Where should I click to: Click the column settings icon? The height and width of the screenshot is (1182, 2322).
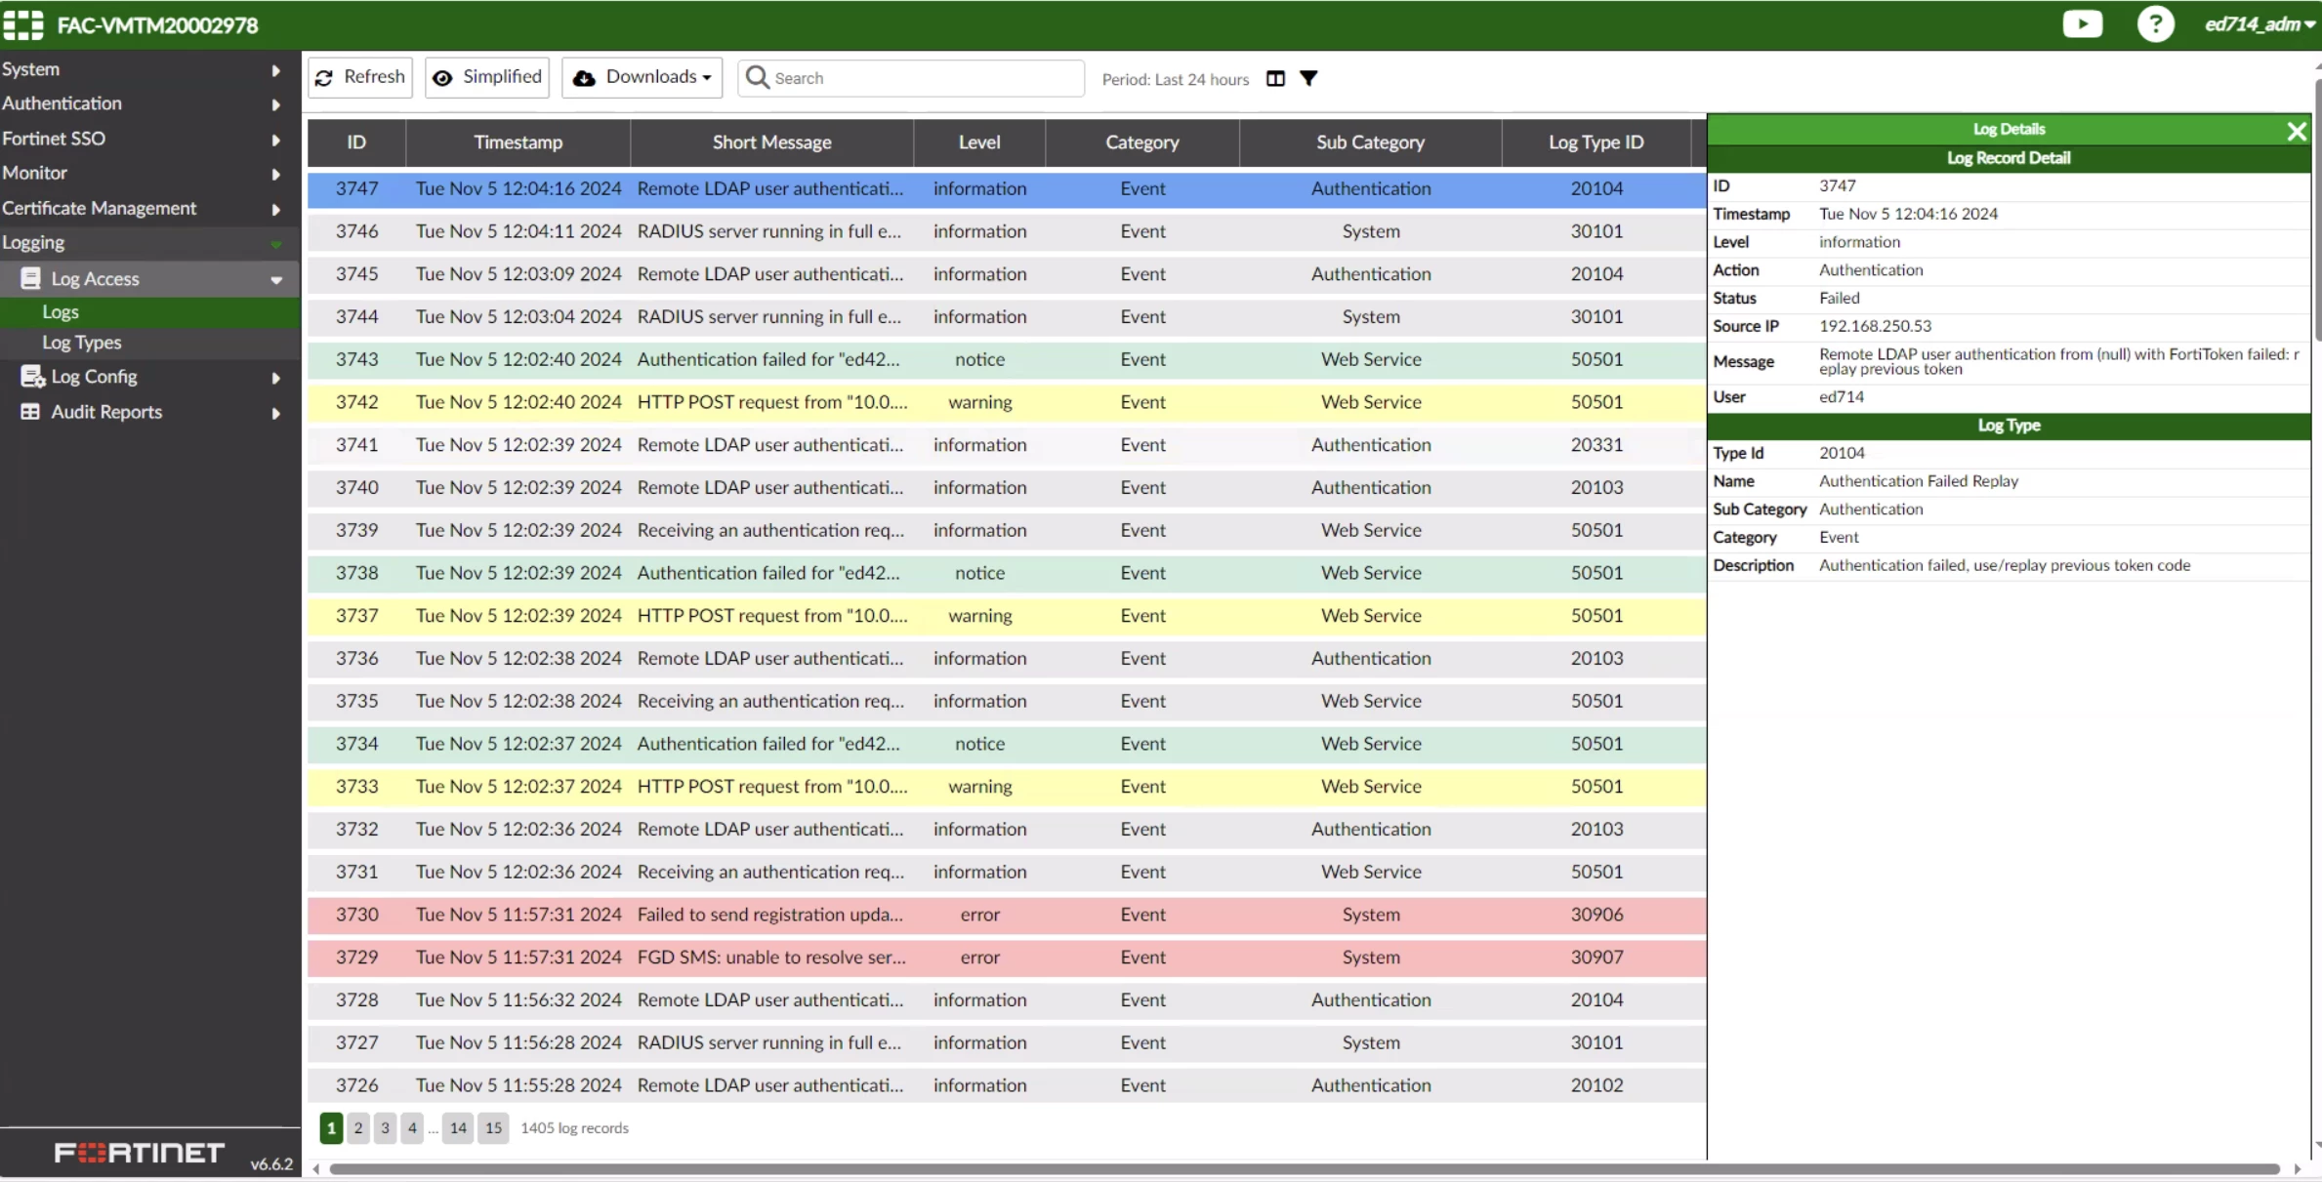pyautogui.click(x=1275, y=78)
